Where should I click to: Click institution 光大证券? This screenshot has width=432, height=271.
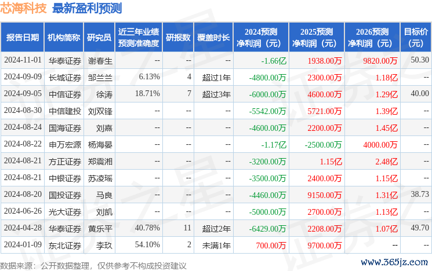coord(65,212)
